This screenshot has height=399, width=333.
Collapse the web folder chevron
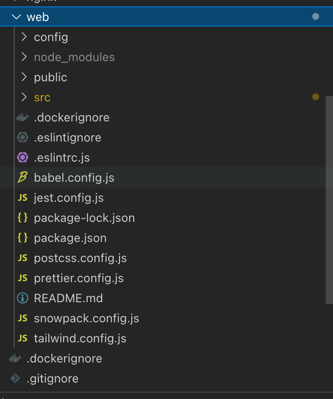[x=16, y=17]
